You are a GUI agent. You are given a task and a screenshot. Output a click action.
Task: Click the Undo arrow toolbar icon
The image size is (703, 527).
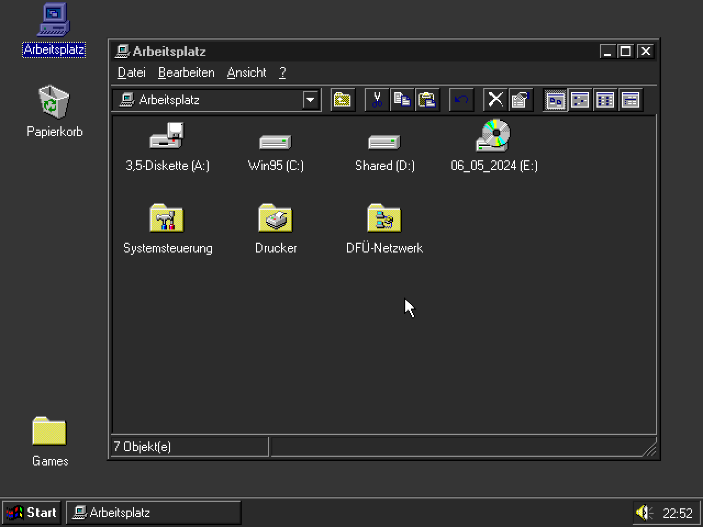(x=462, y=100)
